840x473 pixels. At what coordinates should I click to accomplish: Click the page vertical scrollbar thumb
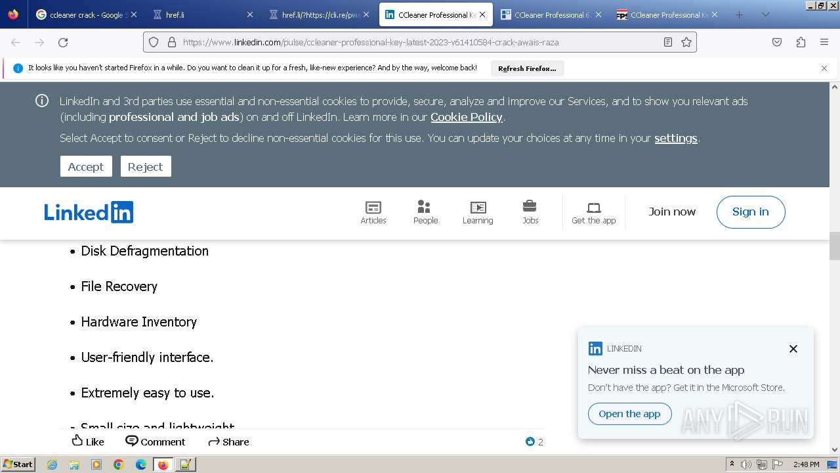coord(835,246)
